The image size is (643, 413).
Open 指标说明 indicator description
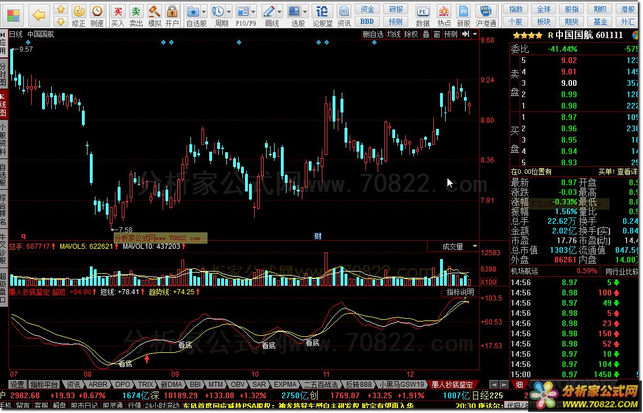(x=460, y=292)
